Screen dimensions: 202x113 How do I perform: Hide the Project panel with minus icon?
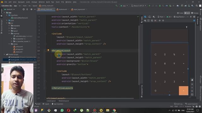(x=35, y=9)
